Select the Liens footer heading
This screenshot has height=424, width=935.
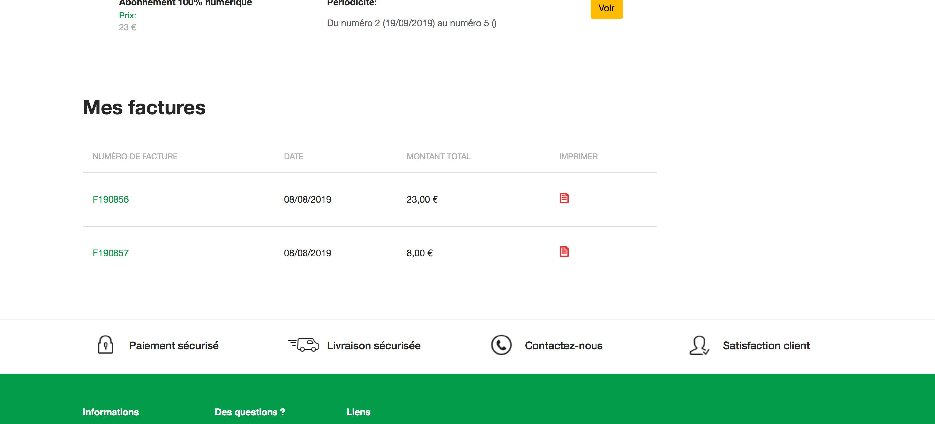click(x=358, y=412)
